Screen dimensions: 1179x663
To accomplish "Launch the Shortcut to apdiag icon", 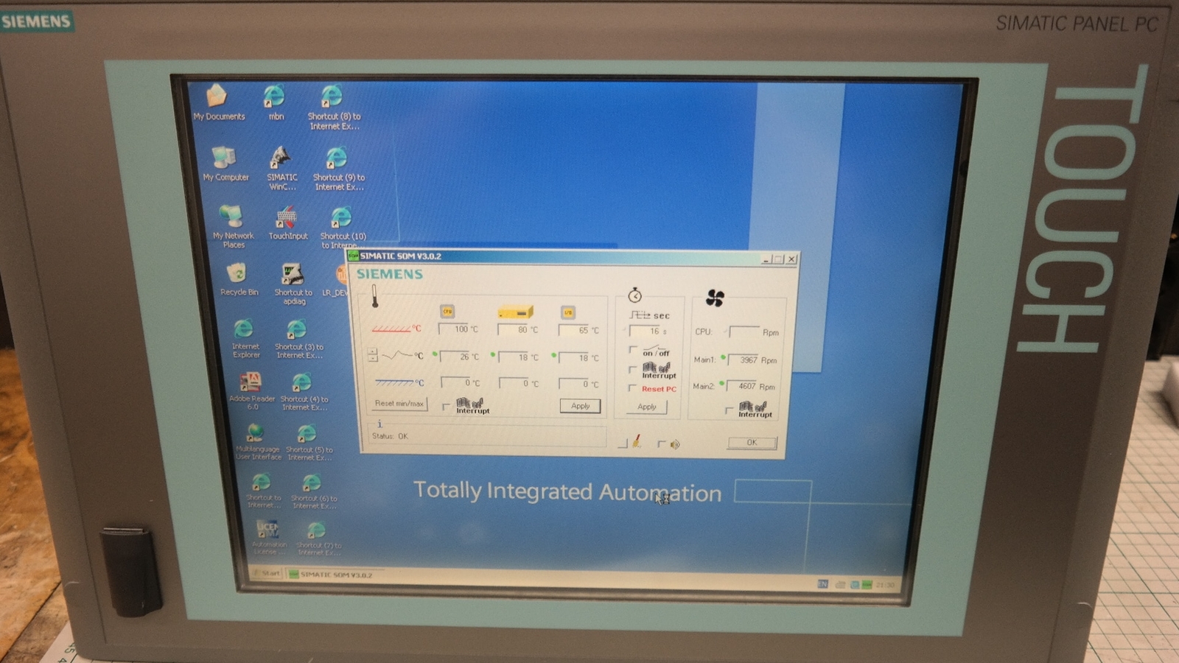I will 293,284.
